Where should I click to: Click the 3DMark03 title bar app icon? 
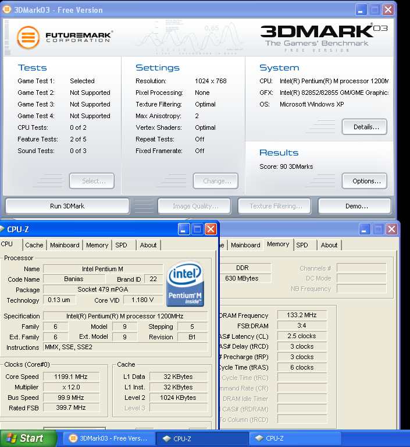click(x=7, y=9)
